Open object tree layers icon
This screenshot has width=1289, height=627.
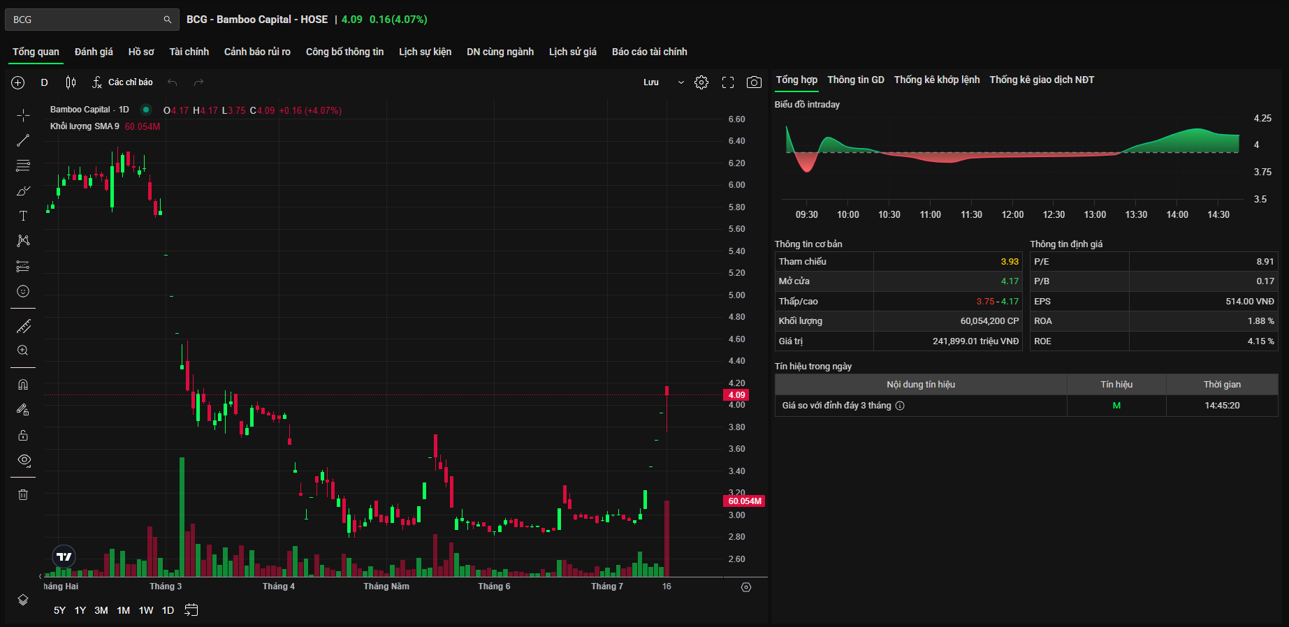pyautogui.click(x=23, y=600)
